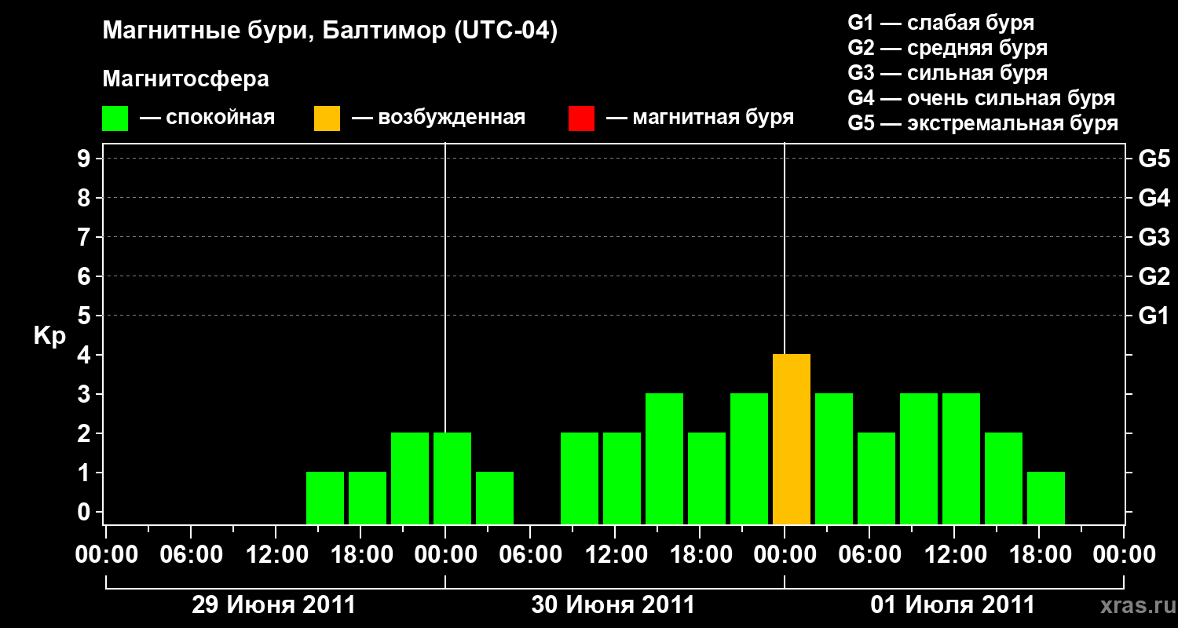This screenshot has height=628, width=1178.
Task: Click the 'G4 — очень сильная буря' legend line
Action: click(982, 98)
